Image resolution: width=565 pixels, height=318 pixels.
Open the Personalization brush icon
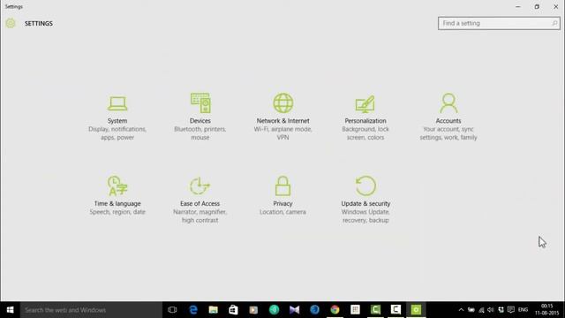[365, 104]
